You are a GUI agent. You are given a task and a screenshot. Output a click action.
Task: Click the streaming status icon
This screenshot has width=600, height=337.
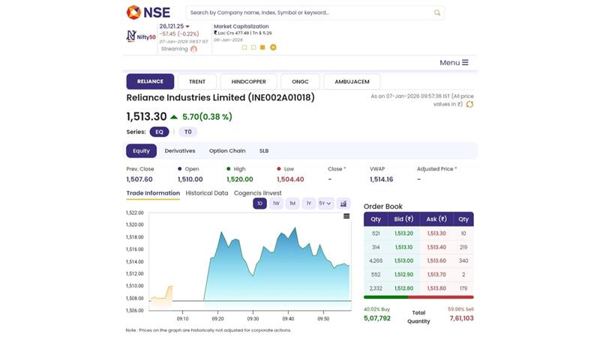193,49
